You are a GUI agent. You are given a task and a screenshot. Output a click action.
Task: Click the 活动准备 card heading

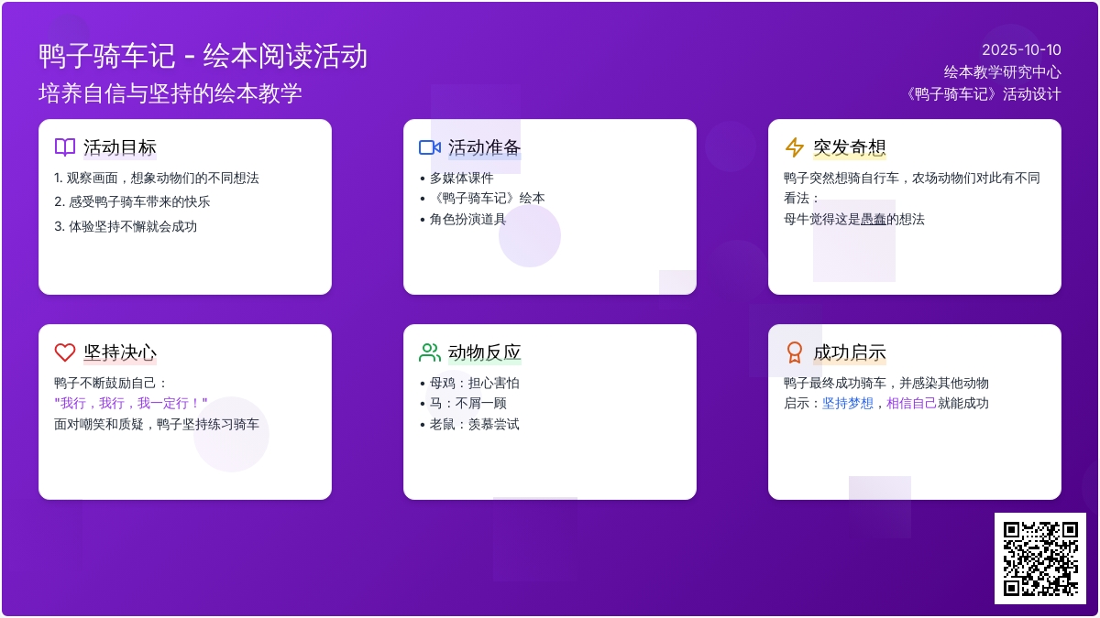[x=485, y=147]
